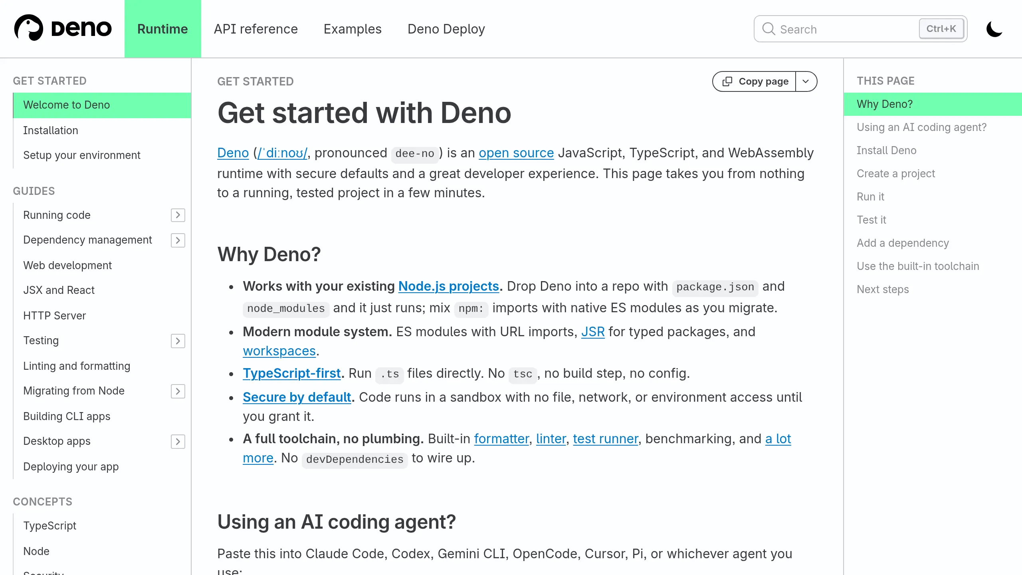1022x575 pixels.
Task: Follow the open source link
Action: [x=516, y=153]
